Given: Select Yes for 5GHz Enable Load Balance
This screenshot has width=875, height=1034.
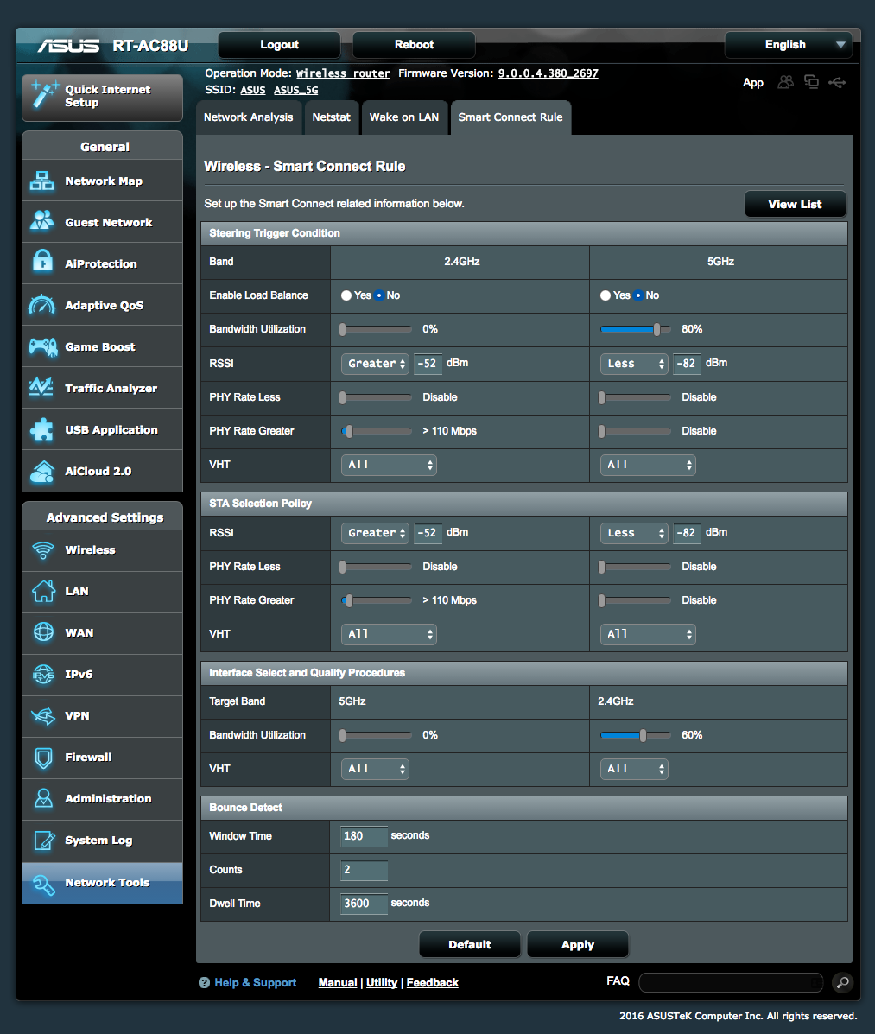Looking at the screenshot, I should pos(606,295).
